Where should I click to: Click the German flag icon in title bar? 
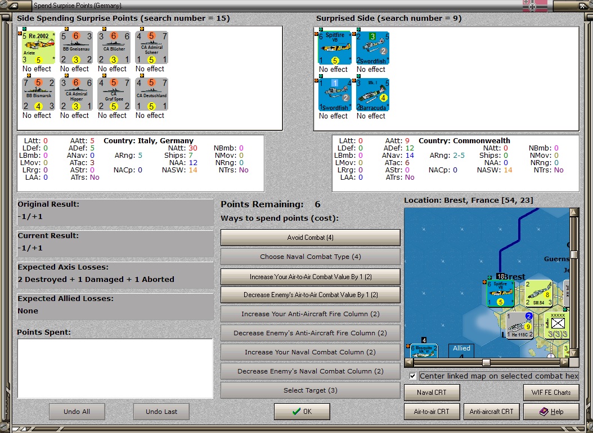coord(534,6)
